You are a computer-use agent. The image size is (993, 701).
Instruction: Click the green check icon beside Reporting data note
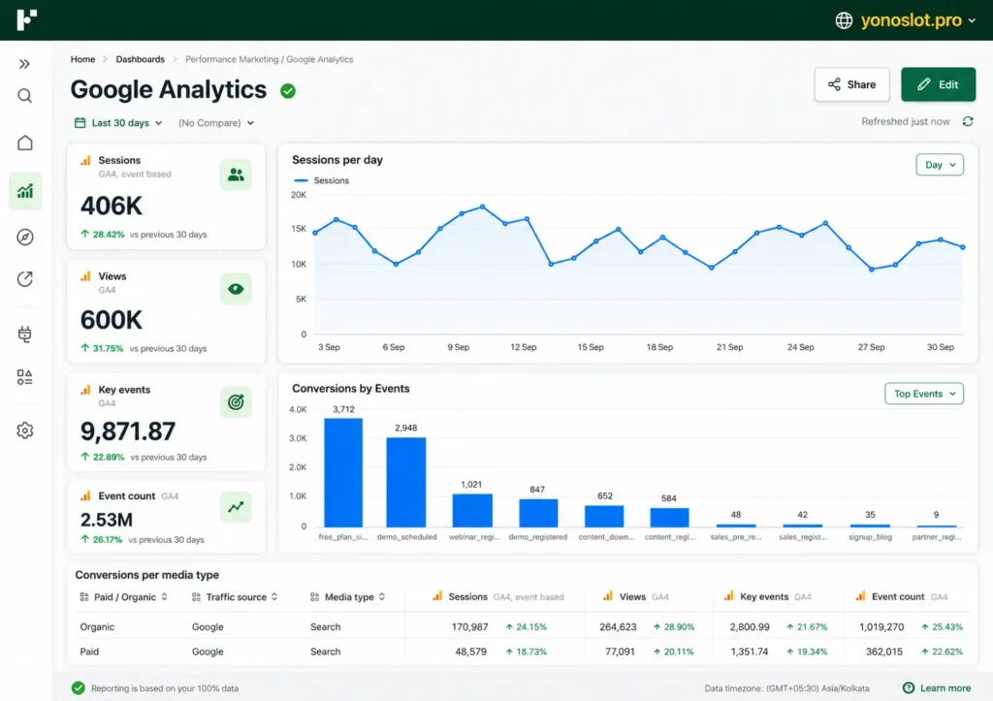78,688
